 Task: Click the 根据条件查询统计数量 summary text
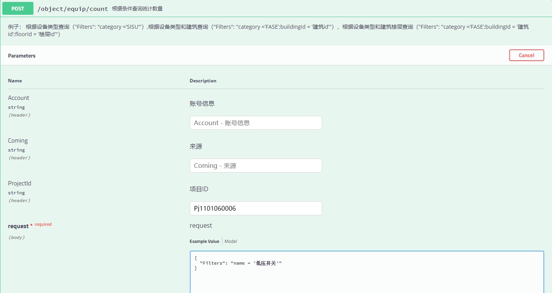pos(137,9)
